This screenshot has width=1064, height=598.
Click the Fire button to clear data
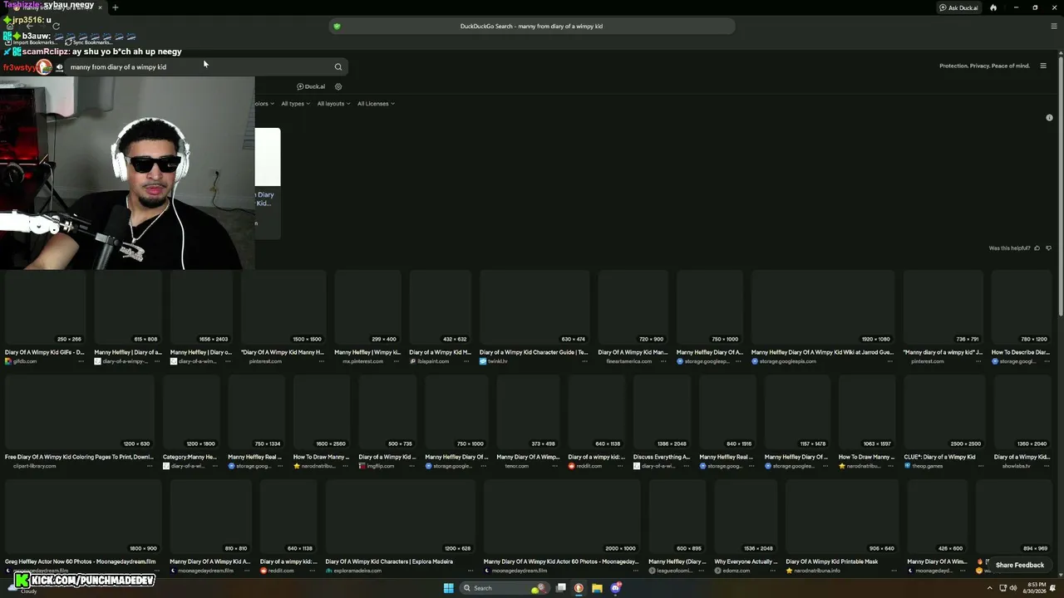point(993,7)
